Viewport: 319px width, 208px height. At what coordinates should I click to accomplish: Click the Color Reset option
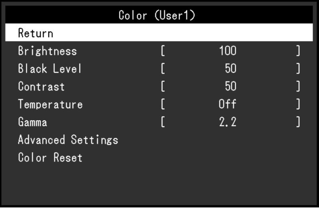point(50,157)
